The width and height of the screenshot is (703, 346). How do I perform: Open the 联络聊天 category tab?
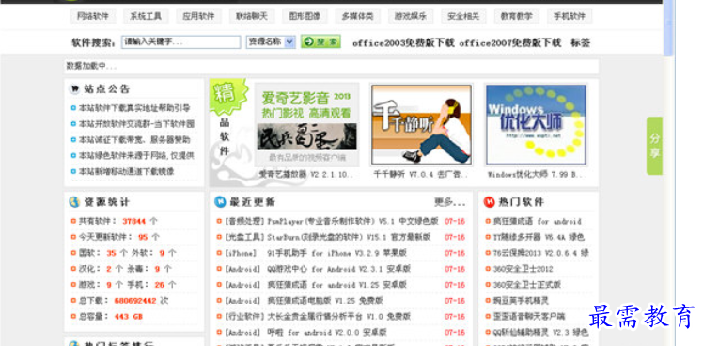[x=252, y=17]
